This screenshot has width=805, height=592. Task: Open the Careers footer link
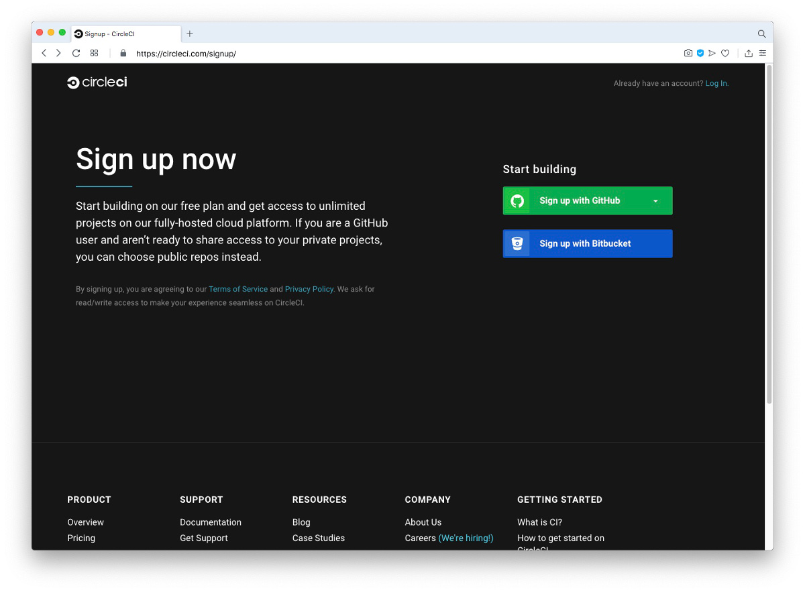coord(421,538)
